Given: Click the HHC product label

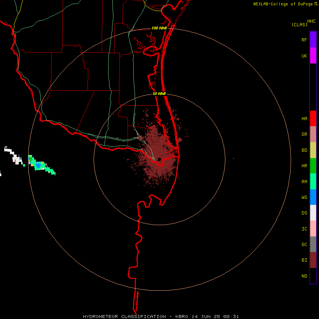Looking at the screenshot, I should coord(311,21).
